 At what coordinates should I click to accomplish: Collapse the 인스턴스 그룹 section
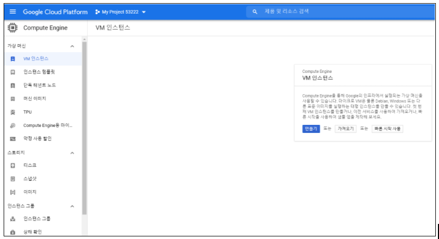pyautogui.click(x=72, y=206)
